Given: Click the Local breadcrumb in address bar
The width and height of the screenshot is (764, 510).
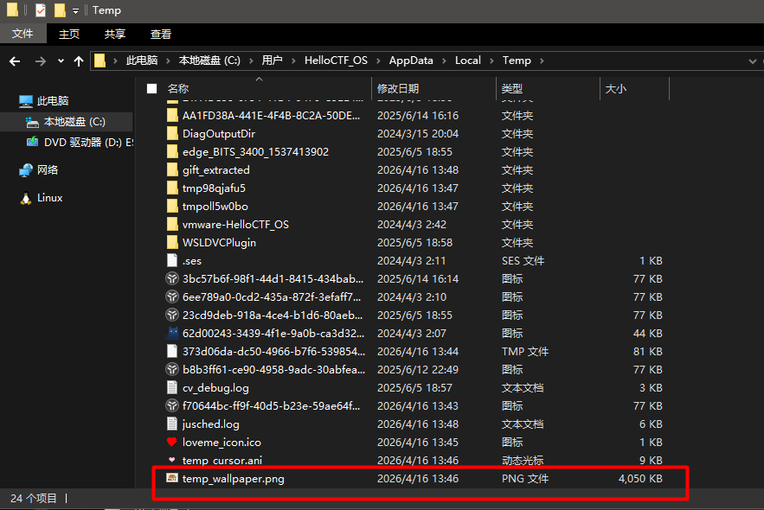Looking at the screenshot, I should [467, 61].
